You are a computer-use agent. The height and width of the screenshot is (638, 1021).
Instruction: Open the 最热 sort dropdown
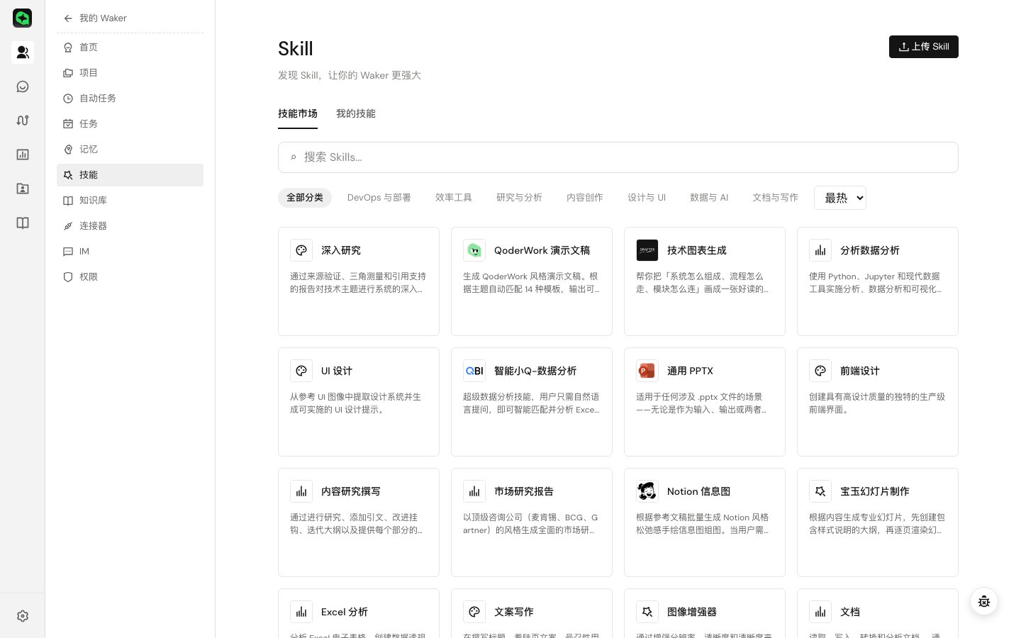coord(840,198)
